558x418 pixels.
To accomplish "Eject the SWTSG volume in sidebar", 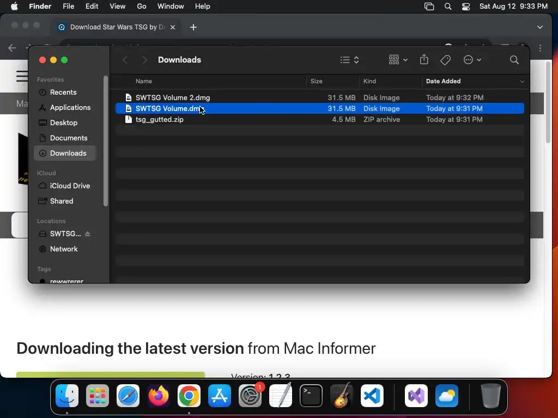I will [88, 233].
